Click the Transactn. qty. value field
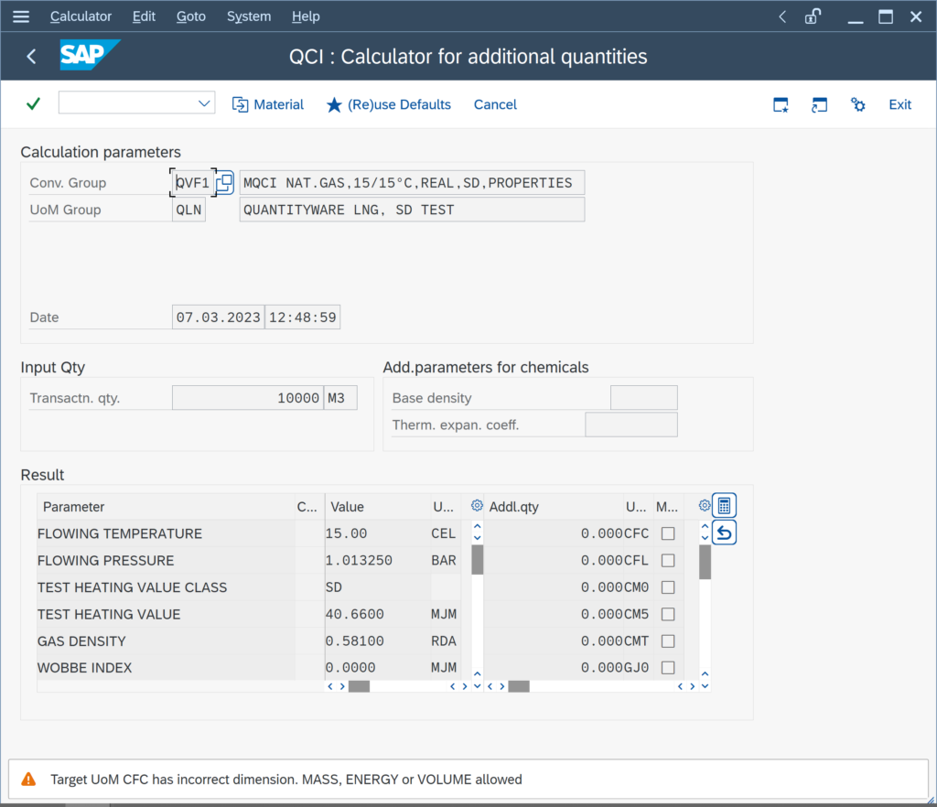Image resolution: width=937 pixels, height=807 pixels. pyautogui.click(x=248, y=398)
